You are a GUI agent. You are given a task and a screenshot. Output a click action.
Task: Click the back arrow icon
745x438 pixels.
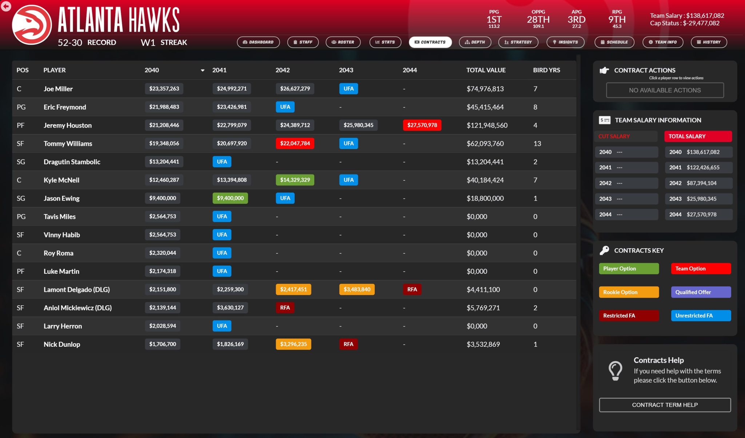pos(6,6)
